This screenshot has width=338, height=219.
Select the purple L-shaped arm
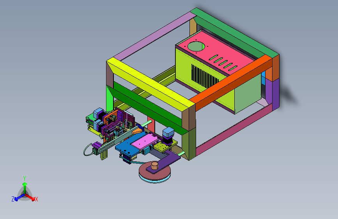pos(164,162)
